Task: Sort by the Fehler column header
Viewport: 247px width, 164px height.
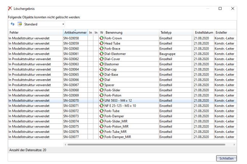Action: [35, 33]
